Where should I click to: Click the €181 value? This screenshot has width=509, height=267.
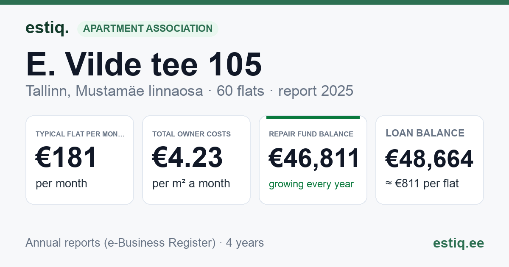click(x=67, y=157)
